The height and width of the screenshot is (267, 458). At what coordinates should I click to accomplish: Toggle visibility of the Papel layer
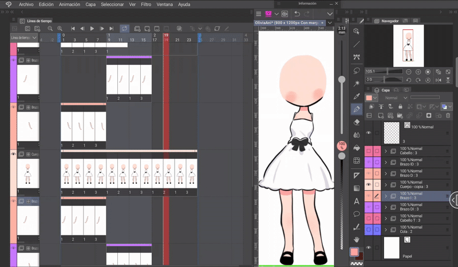point(368,248)
